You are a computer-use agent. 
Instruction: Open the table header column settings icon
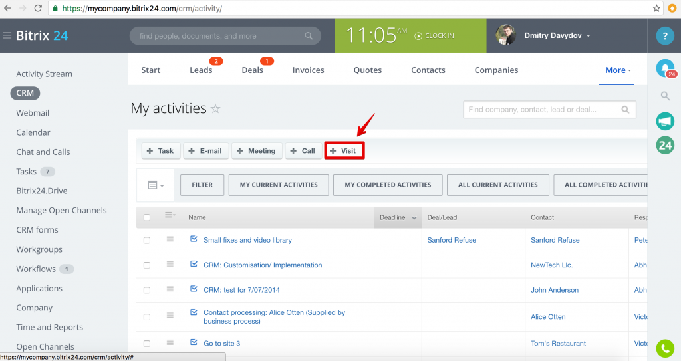(x=170, y=215)
